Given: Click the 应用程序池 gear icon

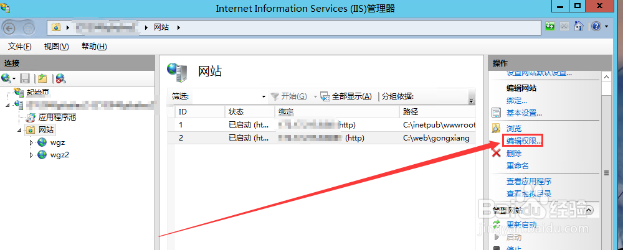Looking at the screenshot, I should 31,118.
